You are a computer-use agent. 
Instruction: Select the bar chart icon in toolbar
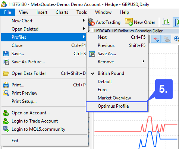click(166, 22)
